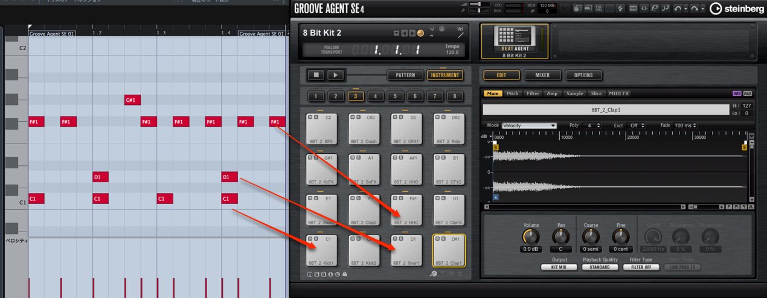Viewport: 767px width, 298px height.
Task: Click the lightning bolt toolbar icon
Action: (620, 8)
